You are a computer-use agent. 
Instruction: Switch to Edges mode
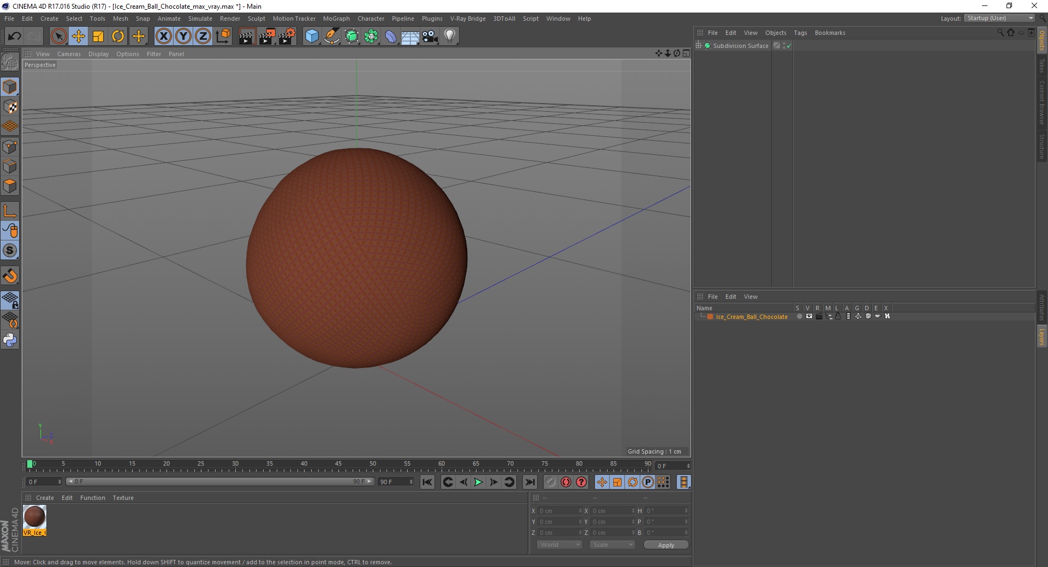coord(10,166)
